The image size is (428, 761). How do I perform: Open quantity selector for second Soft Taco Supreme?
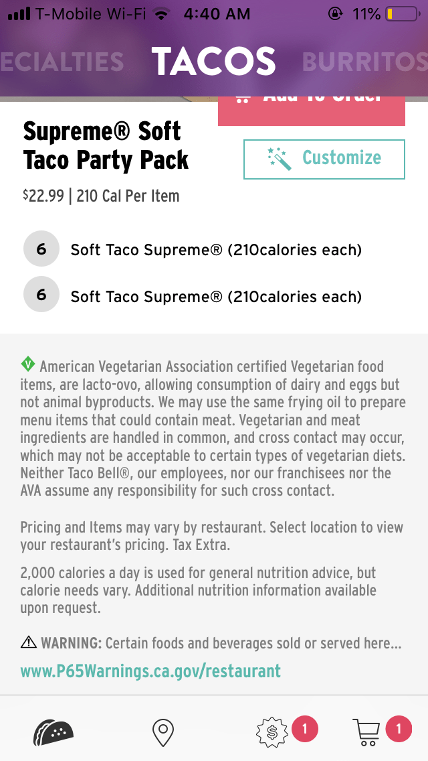point(41,294)
